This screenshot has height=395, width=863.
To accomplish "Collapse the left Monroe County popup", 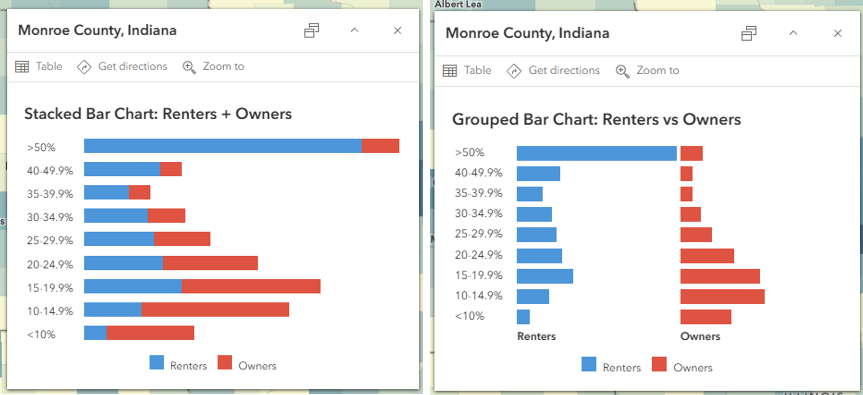I will pyautogui.click(x=354, y=30).
